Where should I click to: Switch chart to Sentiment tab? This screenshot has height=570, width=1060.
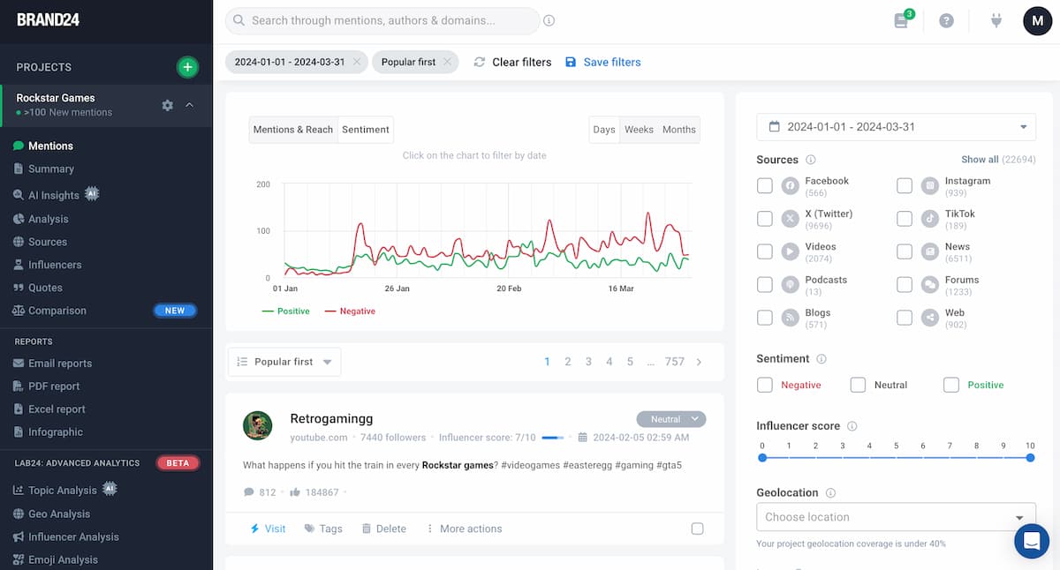pyautogui.click(x=366, y=130)
